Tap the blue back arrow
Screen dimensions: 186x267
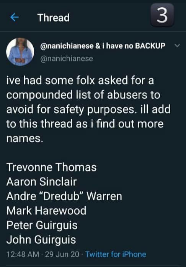15,17
